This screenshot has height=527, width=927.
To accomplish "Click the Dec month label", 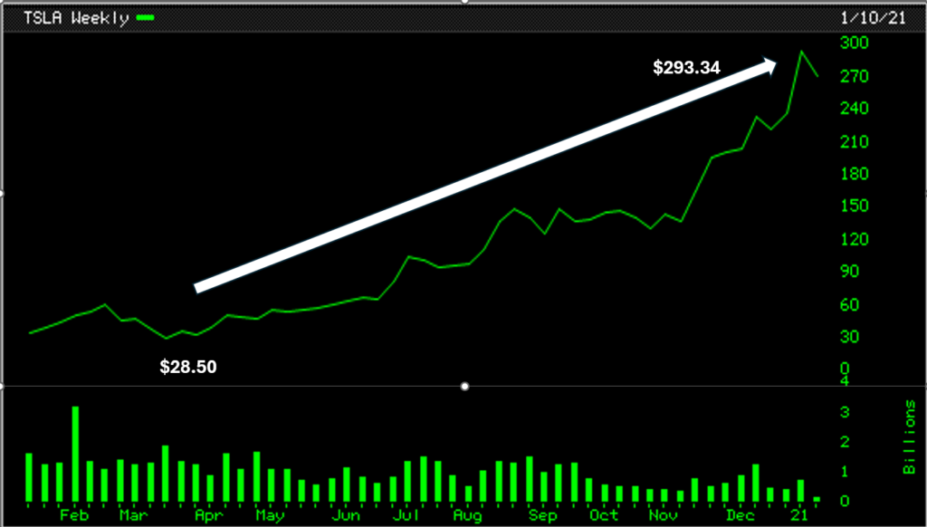I will pyautogui.click(x=741, y=514).
